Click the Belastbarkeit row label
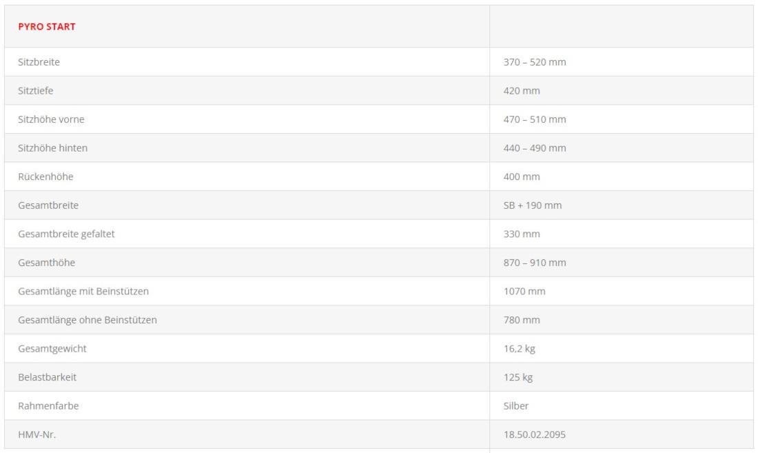This screenshot has height=453, width=758. pyautogui.click(x=48, y=378)
